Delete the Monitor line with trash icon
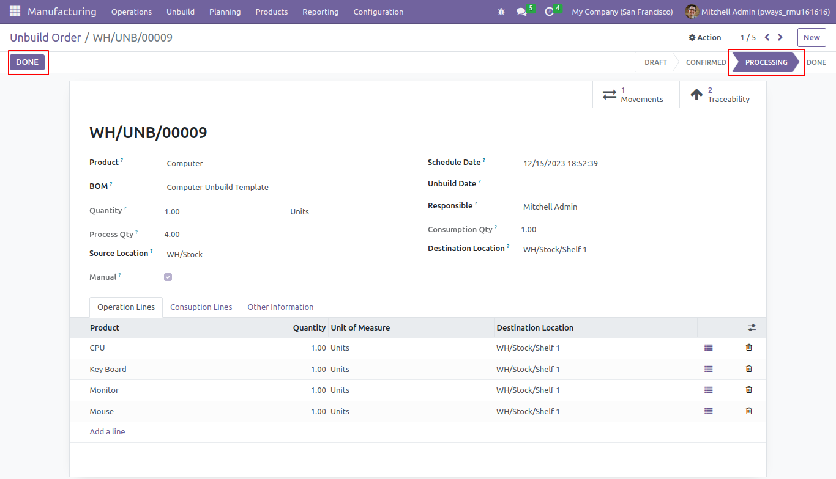Image resolution: width=836 pixels, height=479 pixels. (749, 390)
